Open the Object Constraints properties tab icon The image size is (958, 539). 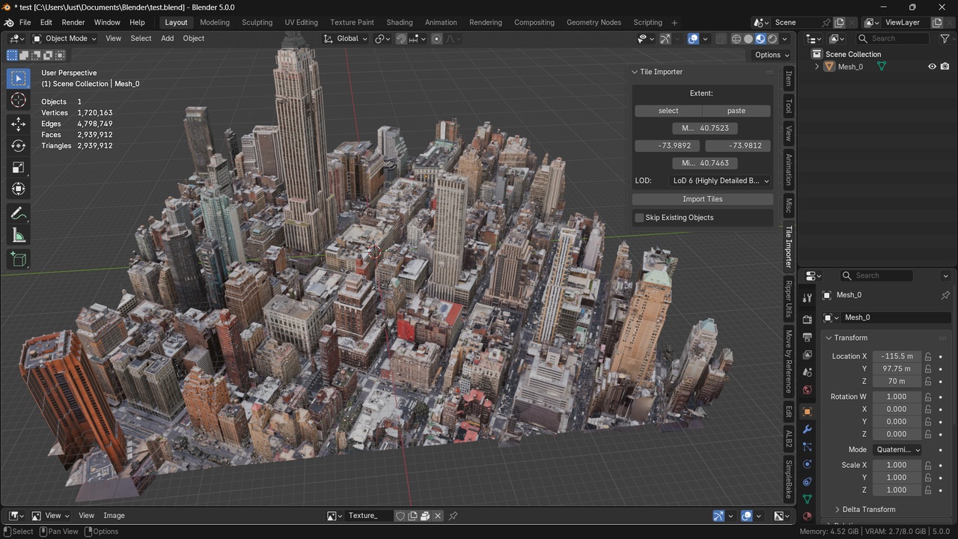coord(807,482)
